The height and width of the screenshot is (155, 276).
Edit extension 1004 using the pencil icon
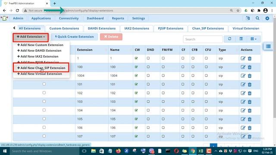(243, 76)
